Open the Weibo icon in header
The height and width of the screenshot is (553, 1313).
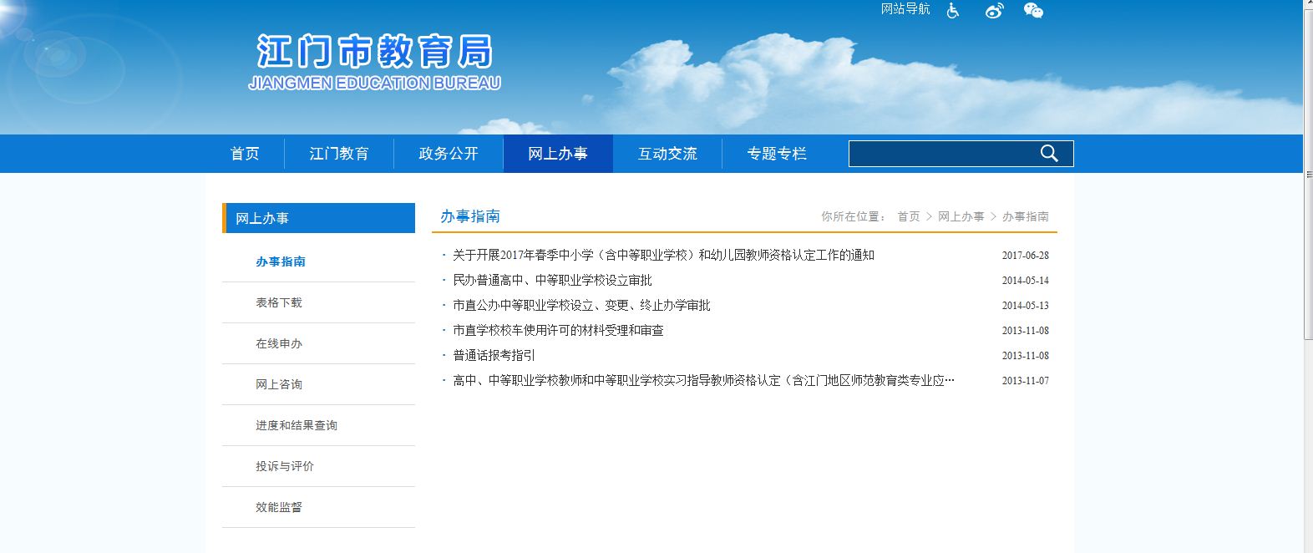[994, 10]
